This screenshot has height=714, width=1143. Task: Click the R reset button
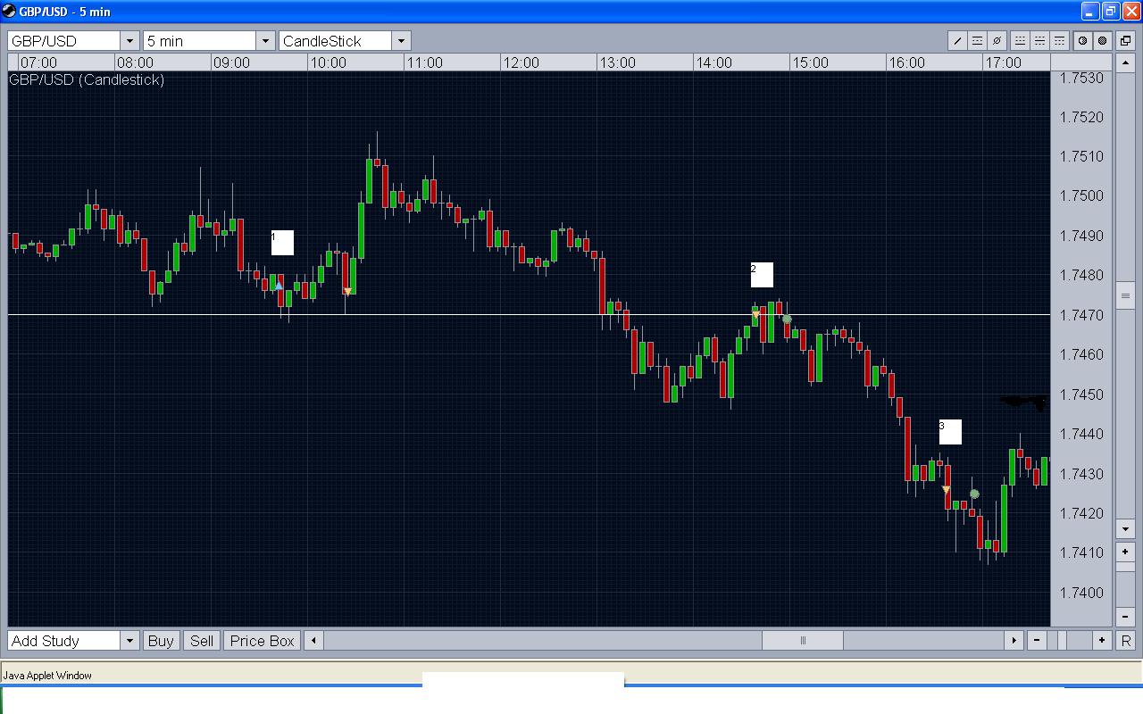(1125, 641)
